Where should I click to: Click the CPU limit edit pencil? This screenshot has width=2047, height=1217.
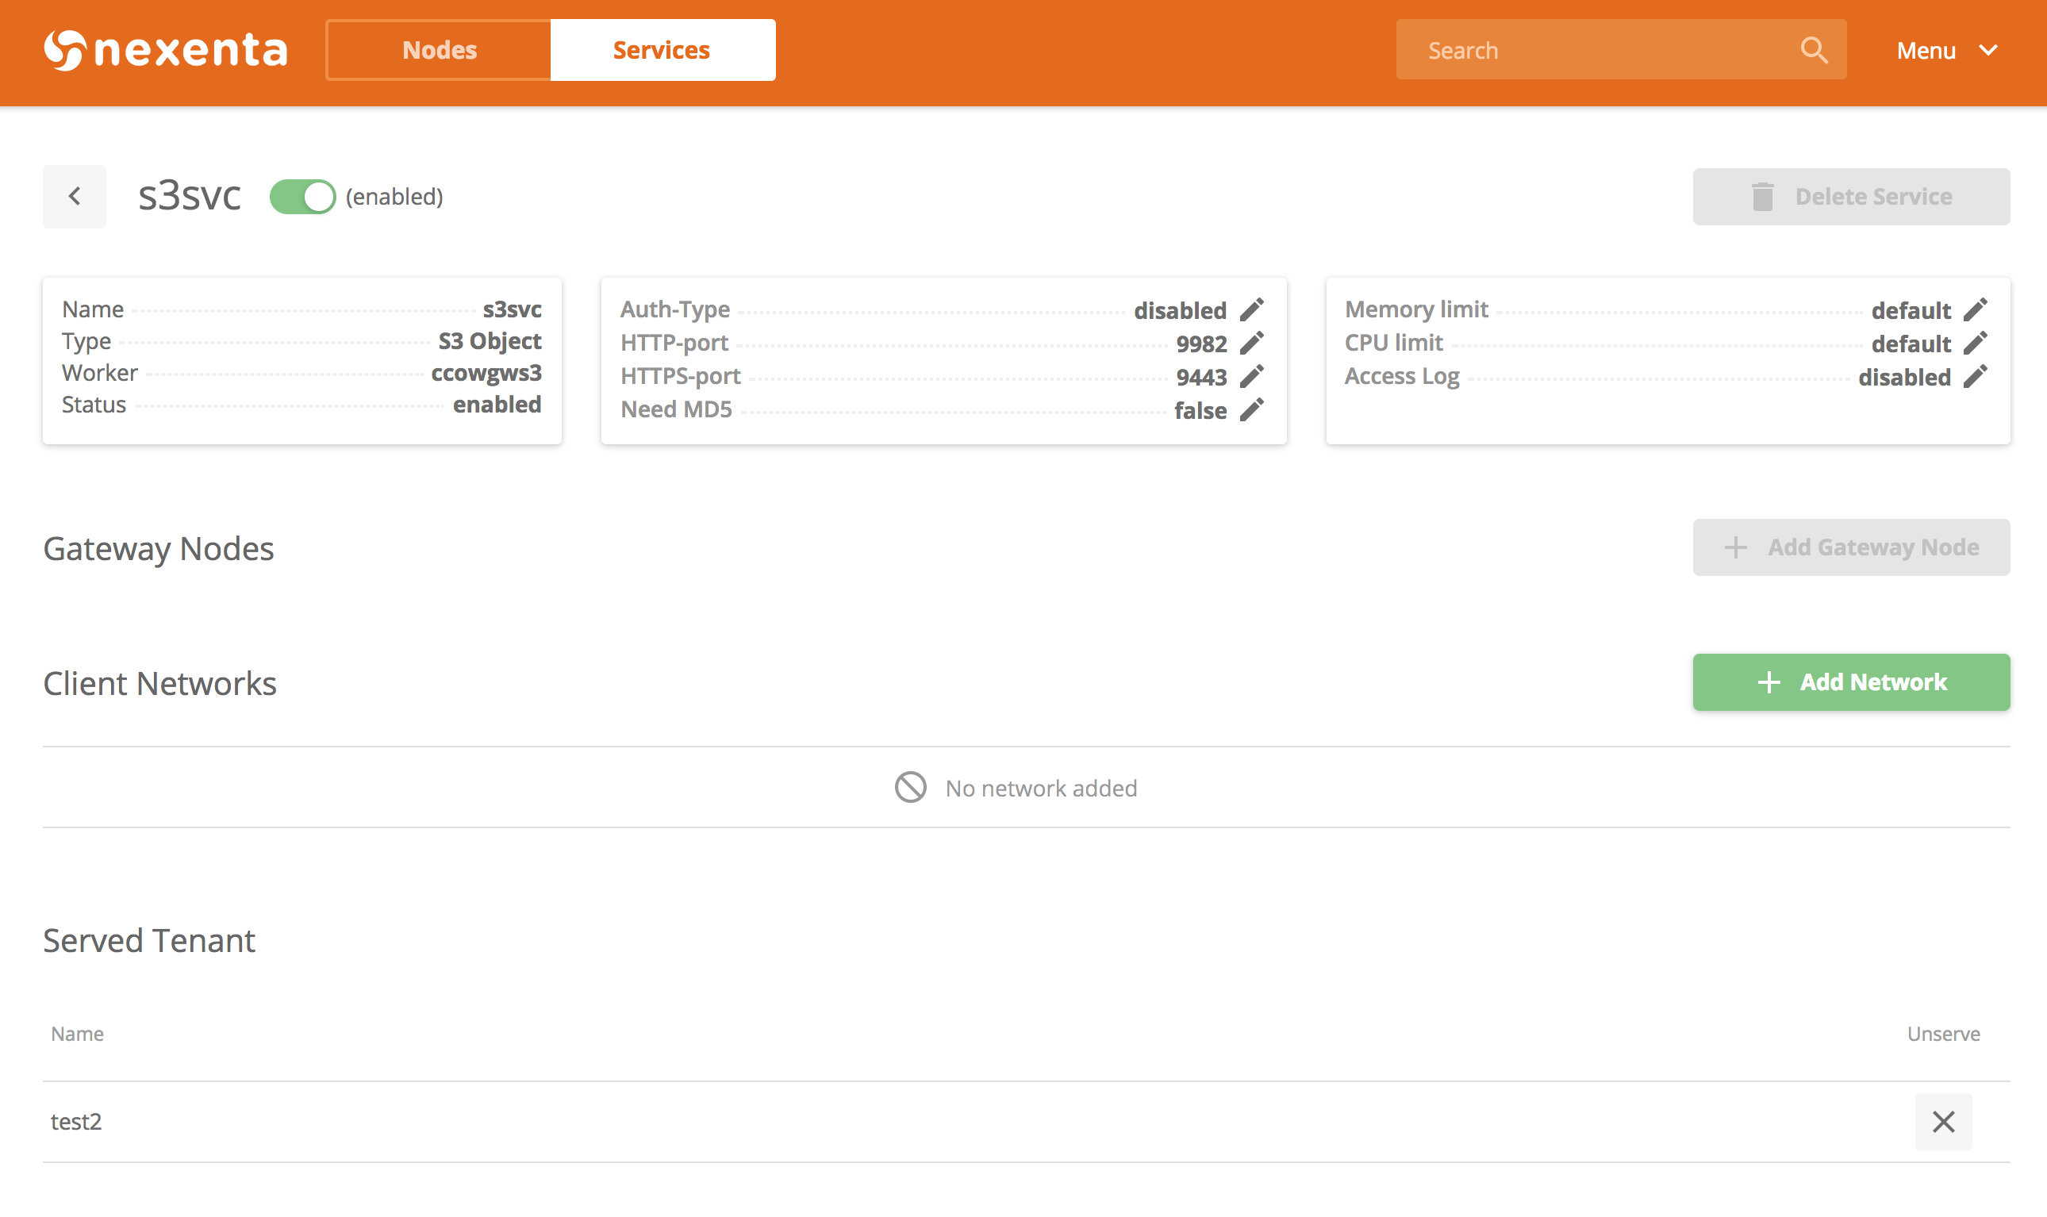tap(1975, 343)
